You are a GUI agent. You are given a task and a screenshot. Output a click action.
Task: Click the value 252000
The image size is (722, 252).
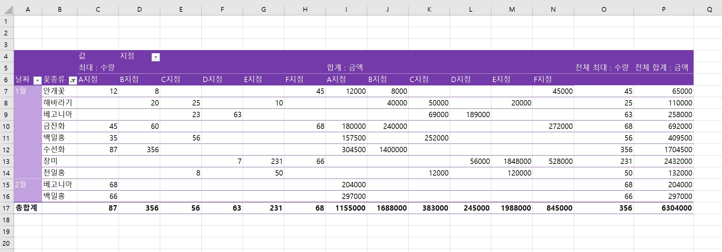(429, 138)
